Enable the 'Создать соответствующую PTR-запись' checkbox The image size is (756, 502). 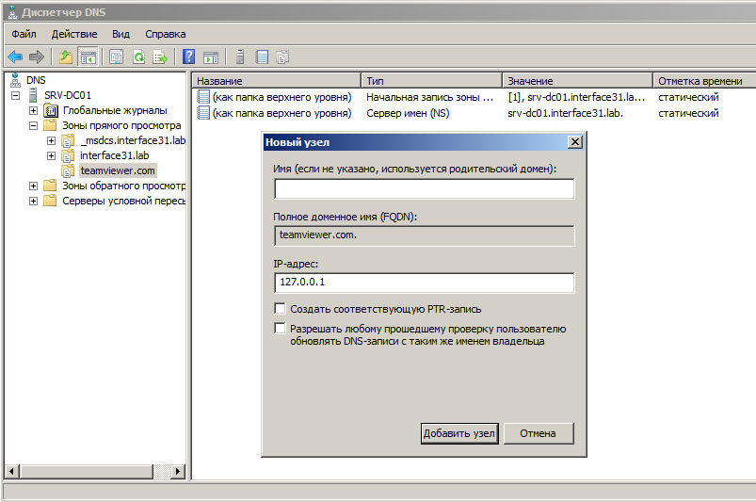pos(280,309)
